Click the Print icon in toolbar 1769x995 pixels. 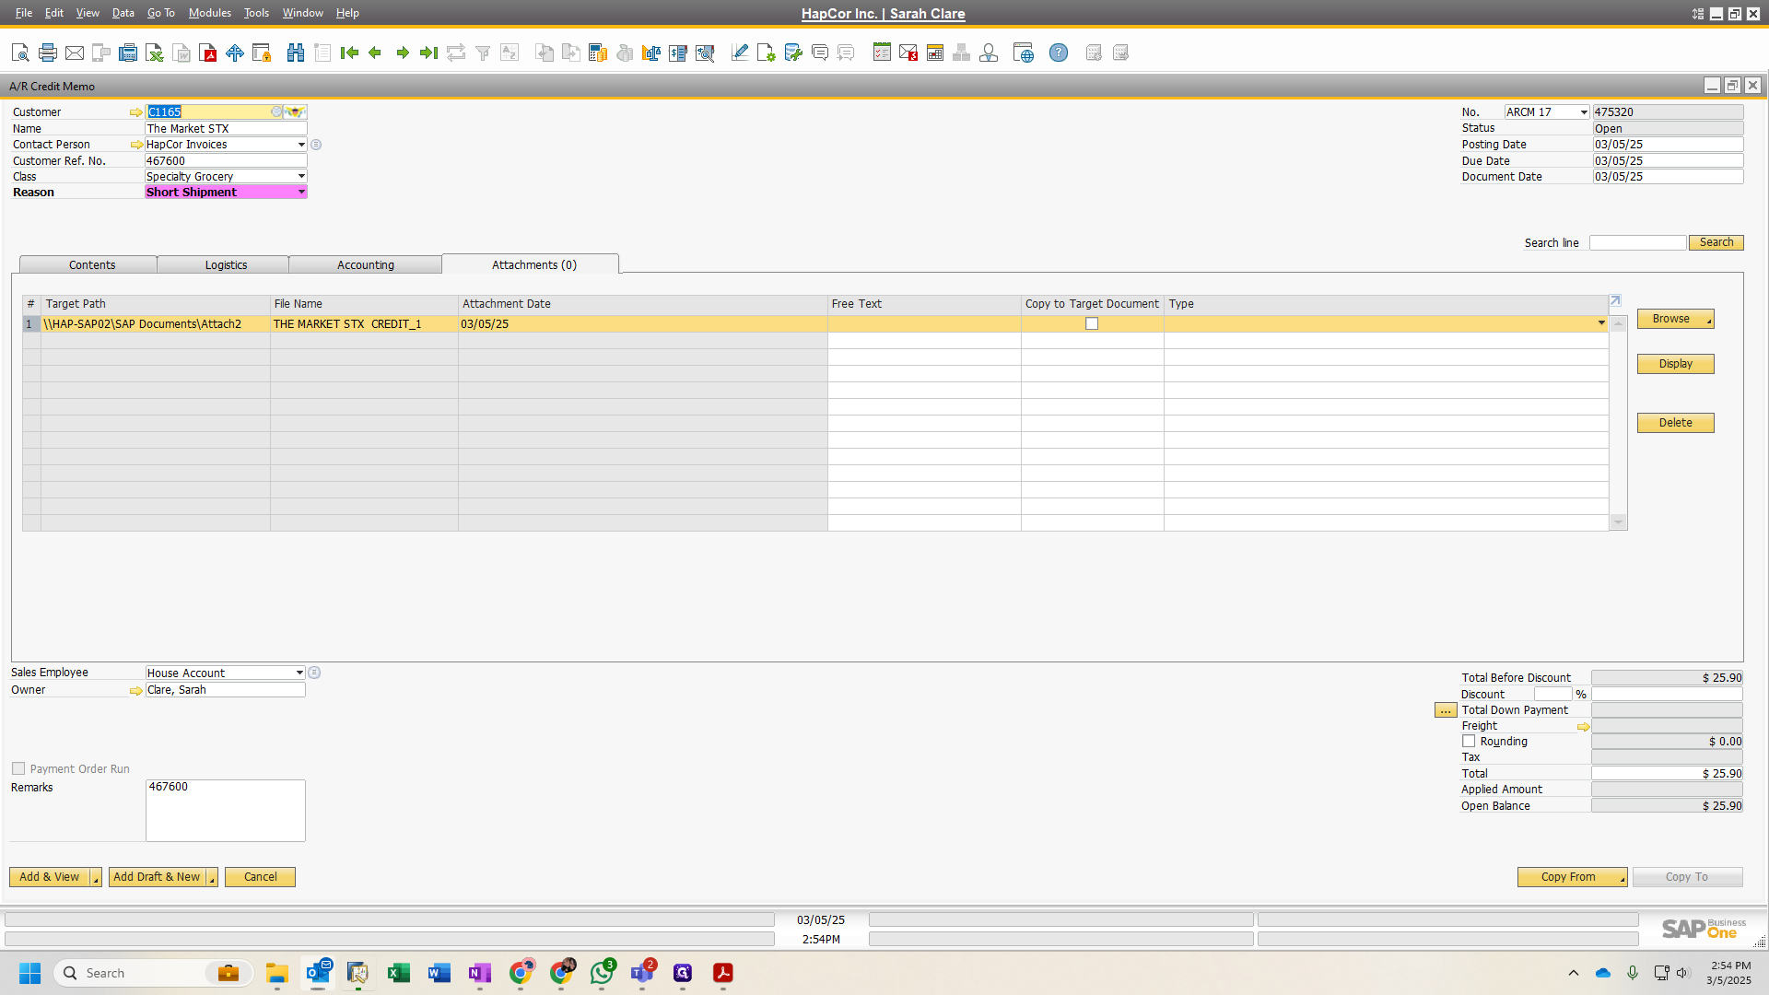pyautogui.click(x=48, y=53)
